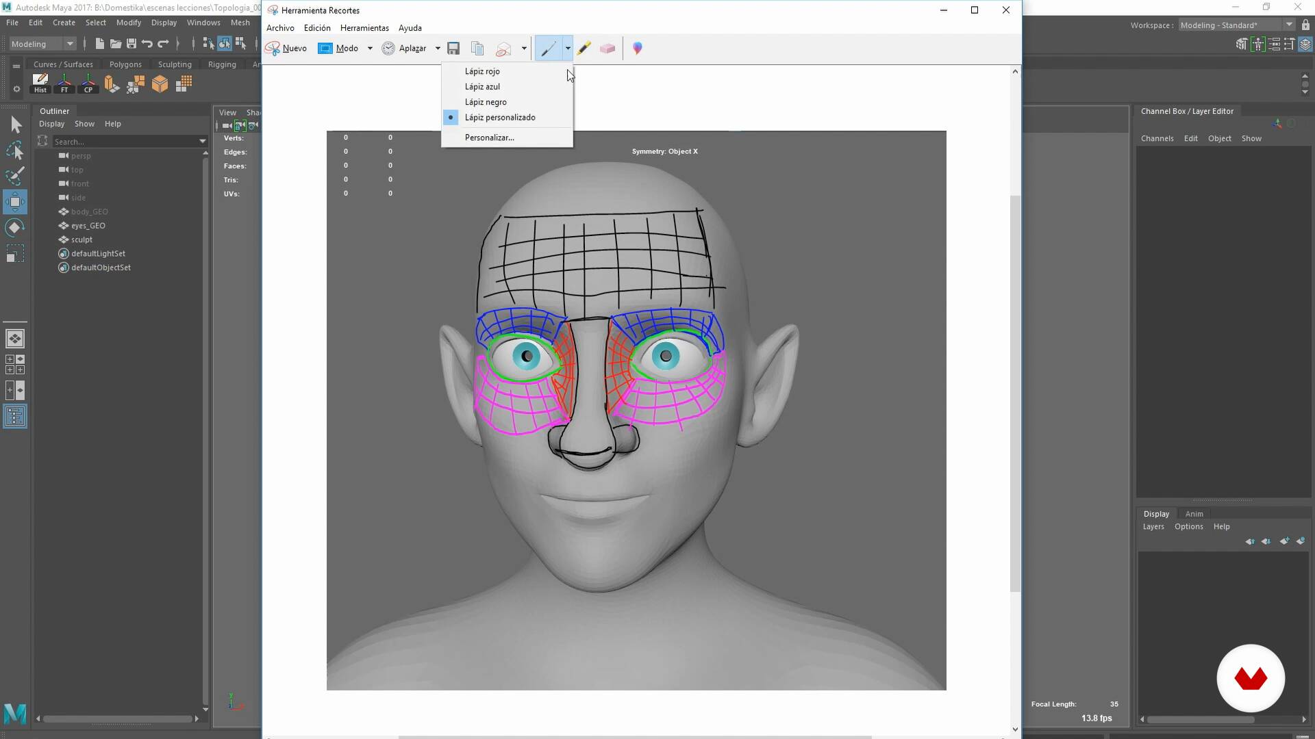Click the CP center pivot shelf icon
The image size is (1315, 739).
pos(88,83)
